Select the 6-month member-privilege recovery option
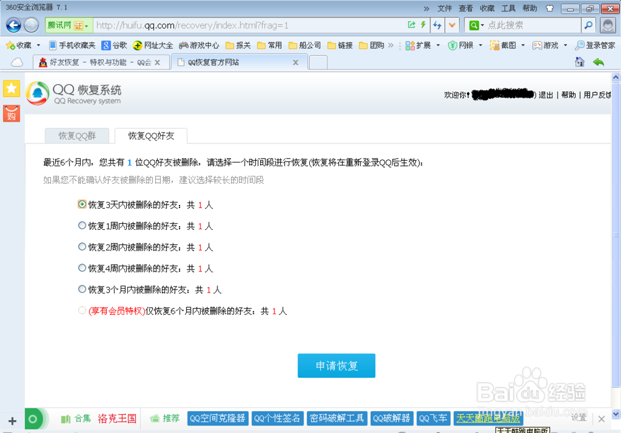The width and height of the screenshot is (621, 433). [x=81, y=311]
